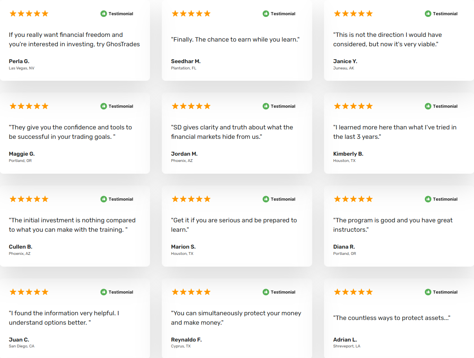Click the location text Shreveport, LA
This screenshot has height=358, width=474.
(x=347, y=346)
